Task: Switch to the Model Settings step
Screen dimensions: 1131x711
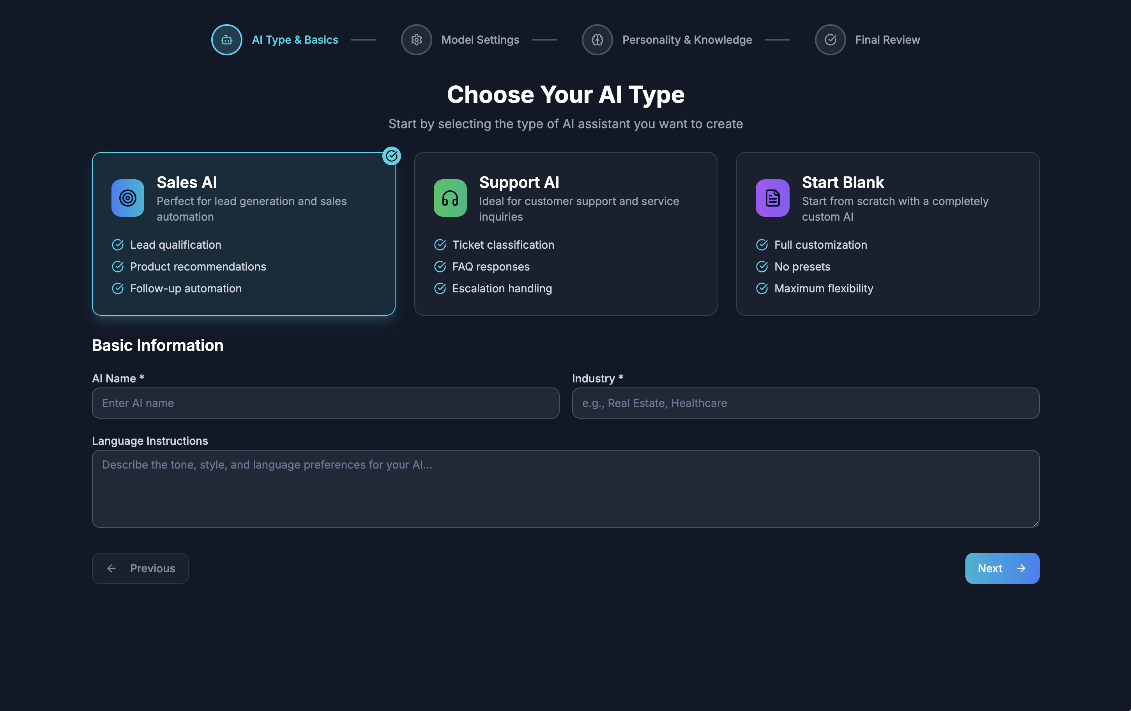Action: point(480,40)
